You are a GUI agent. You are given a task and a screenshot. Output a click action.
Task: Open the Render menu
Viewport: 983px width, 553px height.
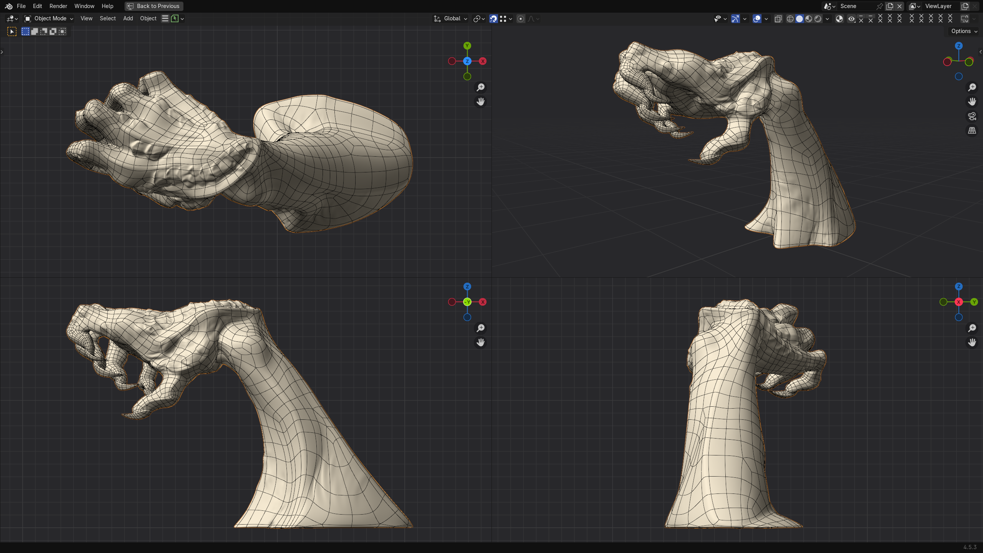(58, 6)
